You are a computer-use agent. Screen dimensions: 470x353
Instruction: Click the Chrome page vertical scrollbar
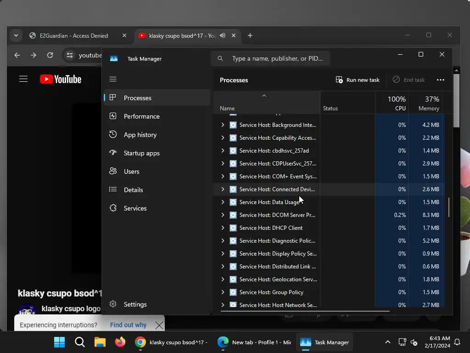456,101
